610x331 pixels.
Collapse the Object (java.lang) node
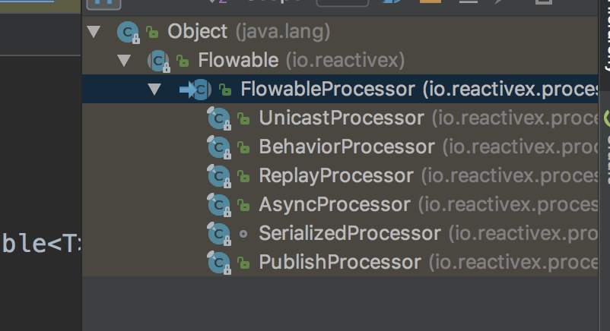(x=94, y=31)
